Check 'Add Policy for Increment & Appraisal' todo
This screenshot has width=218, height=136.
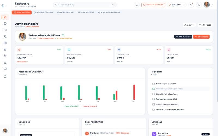(x=153, y=110)
